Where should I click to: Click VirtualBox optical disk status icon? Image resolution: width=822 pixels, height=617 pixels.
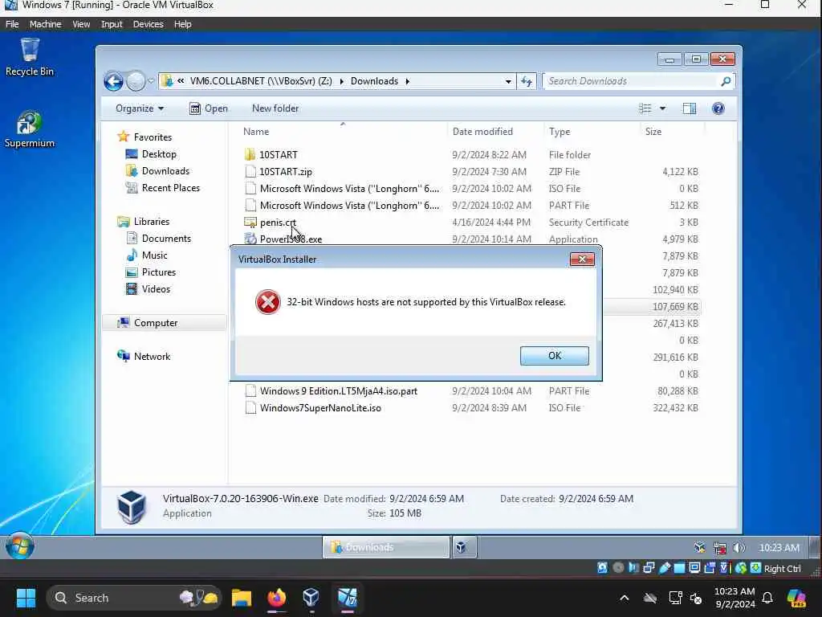coord(618,568)
